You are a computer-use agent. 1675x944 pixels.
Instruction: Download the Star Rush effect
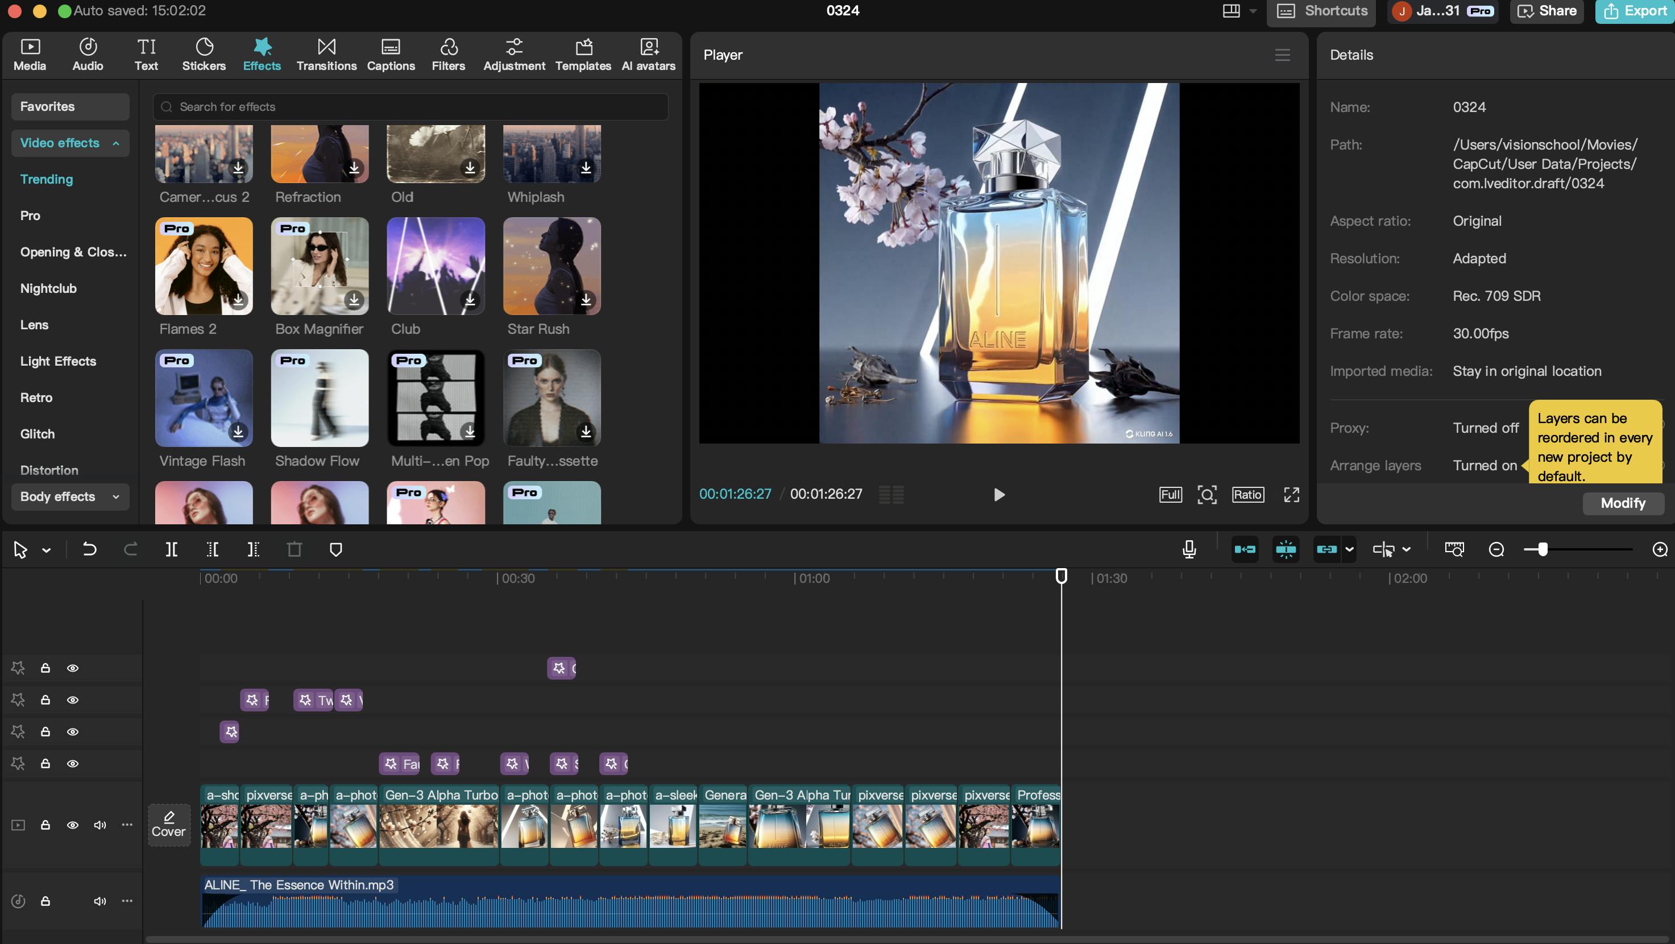(586, 300)
